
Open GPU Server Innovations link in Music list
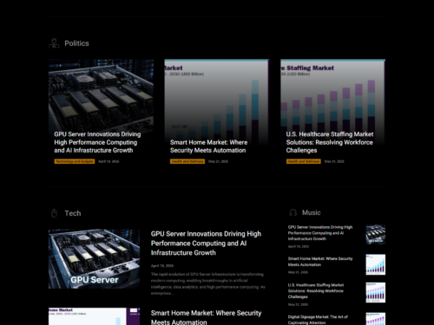(320, 233)
